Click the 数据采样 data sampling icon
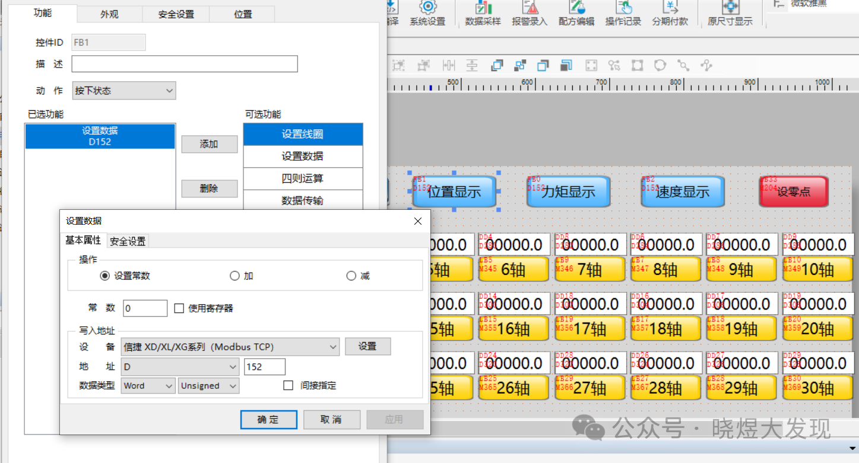Screen dimensions: 859x463 coord(483,8)
